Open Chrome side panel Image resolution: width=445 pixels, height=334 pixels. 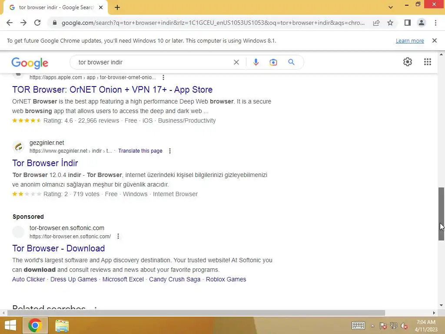click(408, 23)
